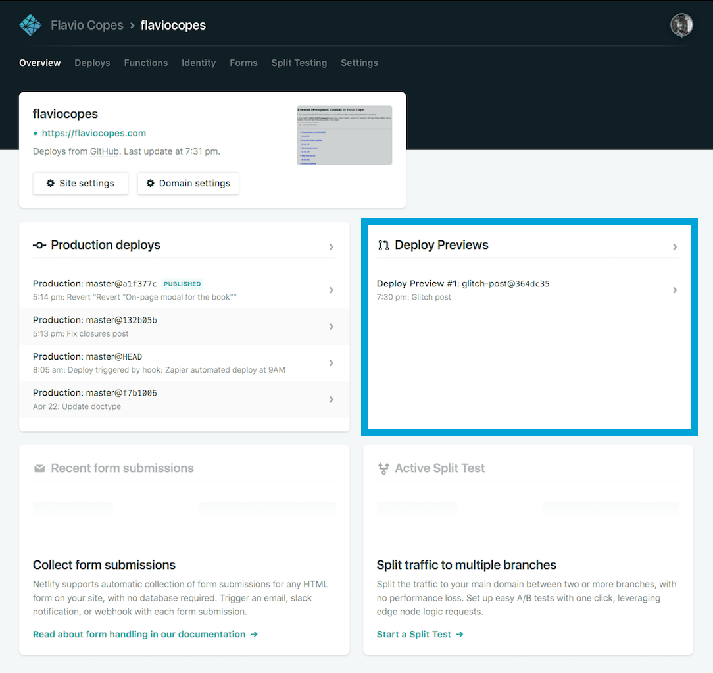
Task: Click the GitHub link in the deploy description
Action: point(105,151)
